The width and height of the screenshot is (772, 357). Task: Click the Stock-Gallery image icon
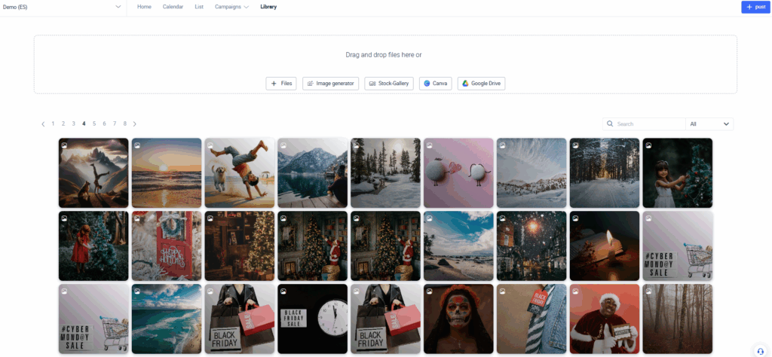[372, 84]
